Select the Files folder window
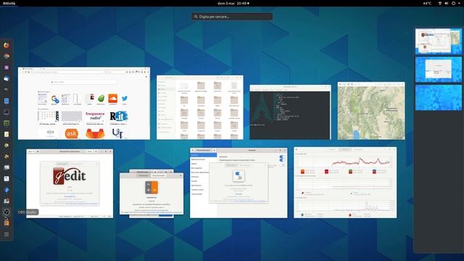This screenshot has width=464, height=261. [200, 107]
